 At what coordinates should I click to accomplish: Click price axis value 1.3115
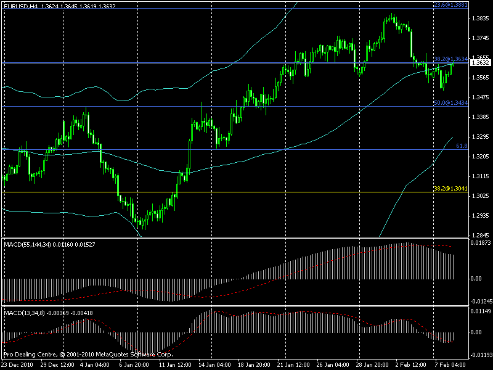click(481, 176)
